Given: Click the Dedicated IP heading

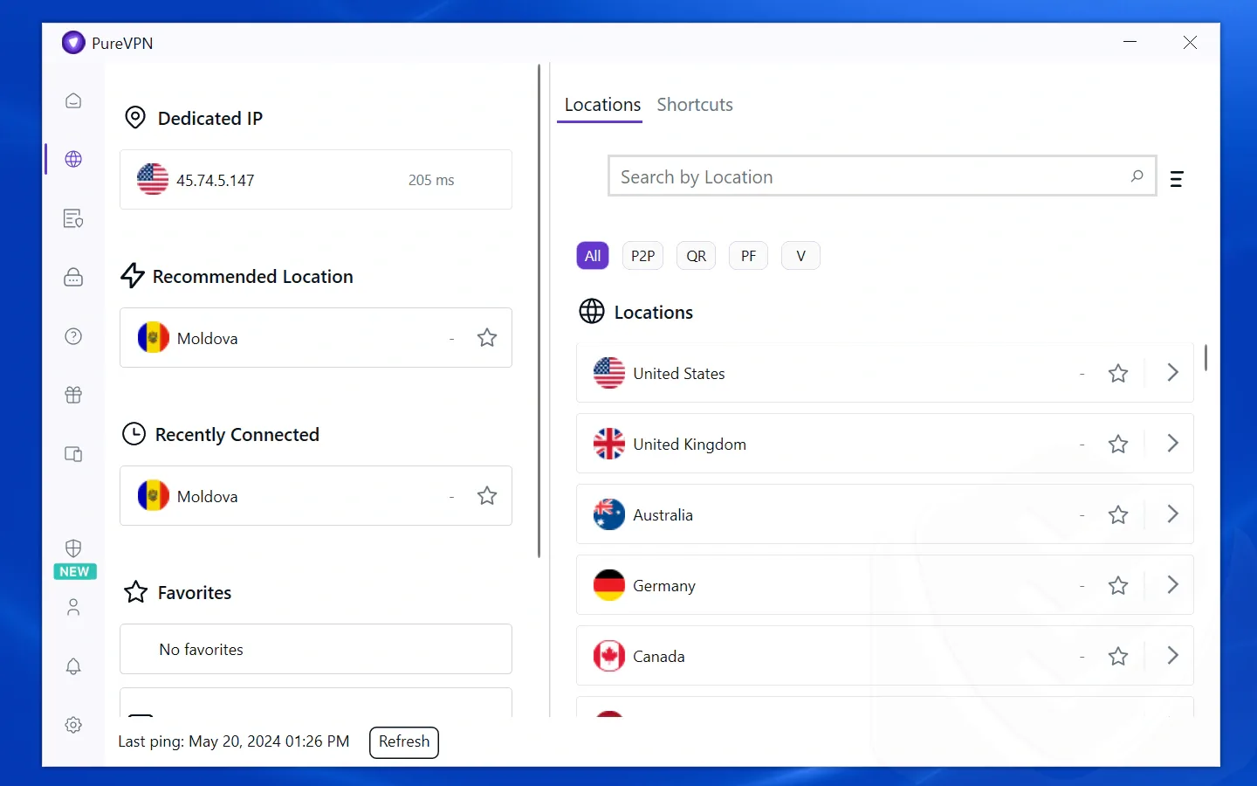Looking at the screenshot, I should click(209, 119).
